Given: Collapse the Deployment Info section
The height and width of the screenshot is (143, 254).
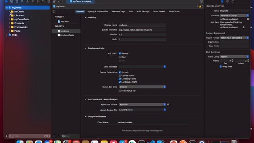Looking at the screenshot, I should [86, 48].
